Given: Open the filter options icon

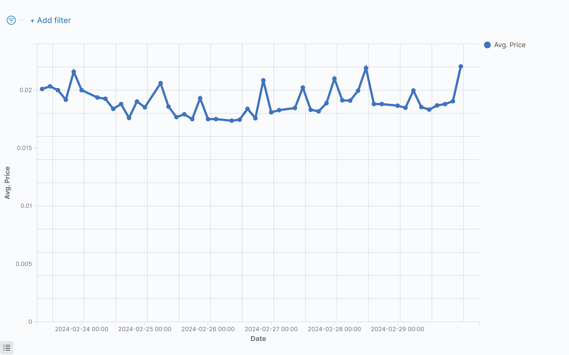Looking at the screenshot, I should [x=11, y=20].
